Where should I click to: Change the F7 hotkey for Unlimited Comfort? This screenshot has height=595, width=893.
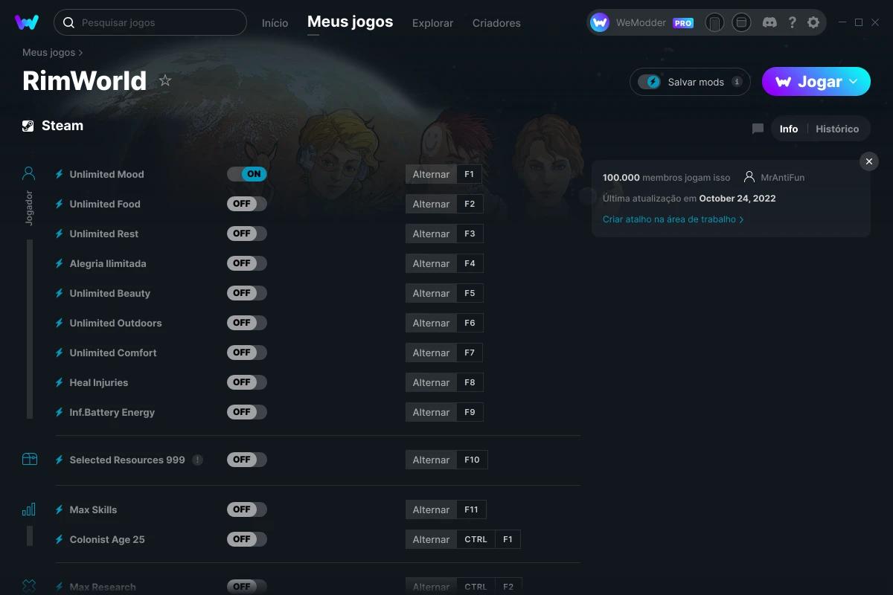pyautogui.click(x=470, y=353)
